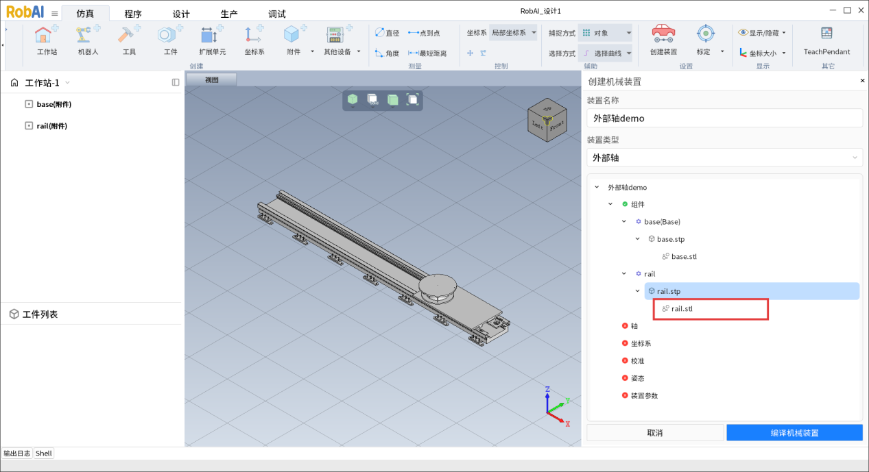
Task: Click the fit-to-view frame icon
Action: [413, 100]
